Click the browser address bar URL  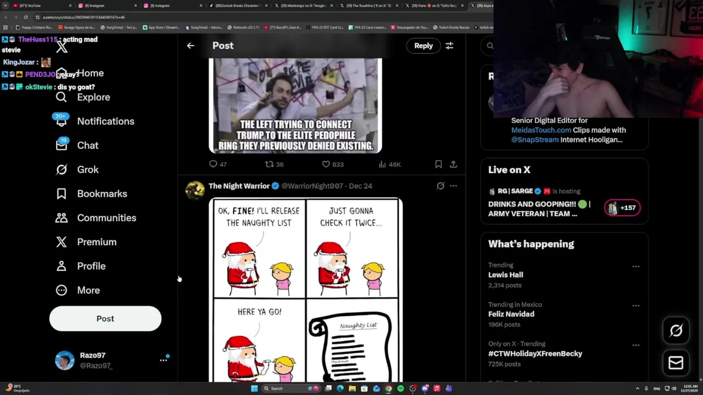(x=84, y=17)
